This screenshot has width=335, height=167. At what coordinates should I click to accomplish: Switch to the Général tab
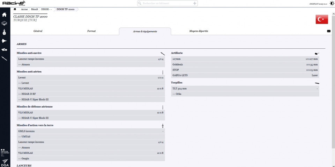point(38,31)
